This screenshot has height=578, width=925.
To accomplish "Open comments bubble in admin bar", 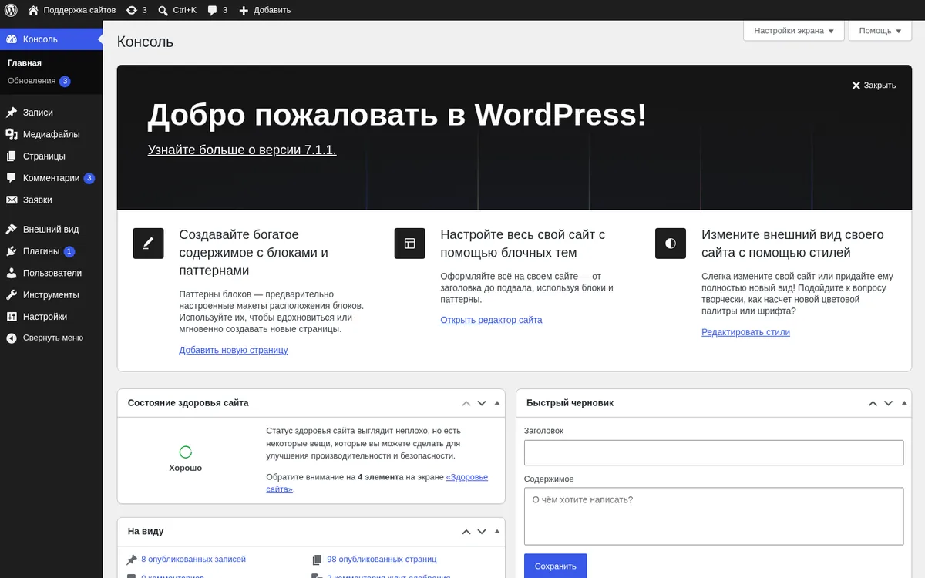I will 217,10.
